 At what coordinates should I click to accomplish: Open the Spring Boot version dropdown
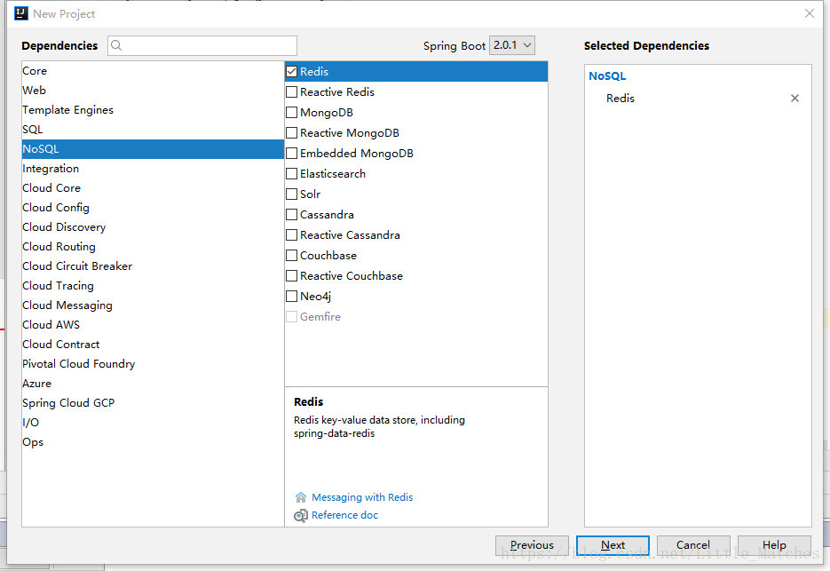point(512,45)
